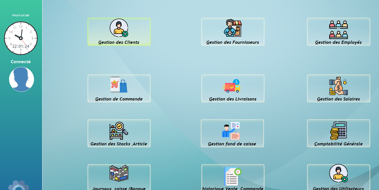Screen dimensions: 379x190
Task: Open Gestion fond de caisse tile
Action: pyautogui.click(x=232, y=133)
